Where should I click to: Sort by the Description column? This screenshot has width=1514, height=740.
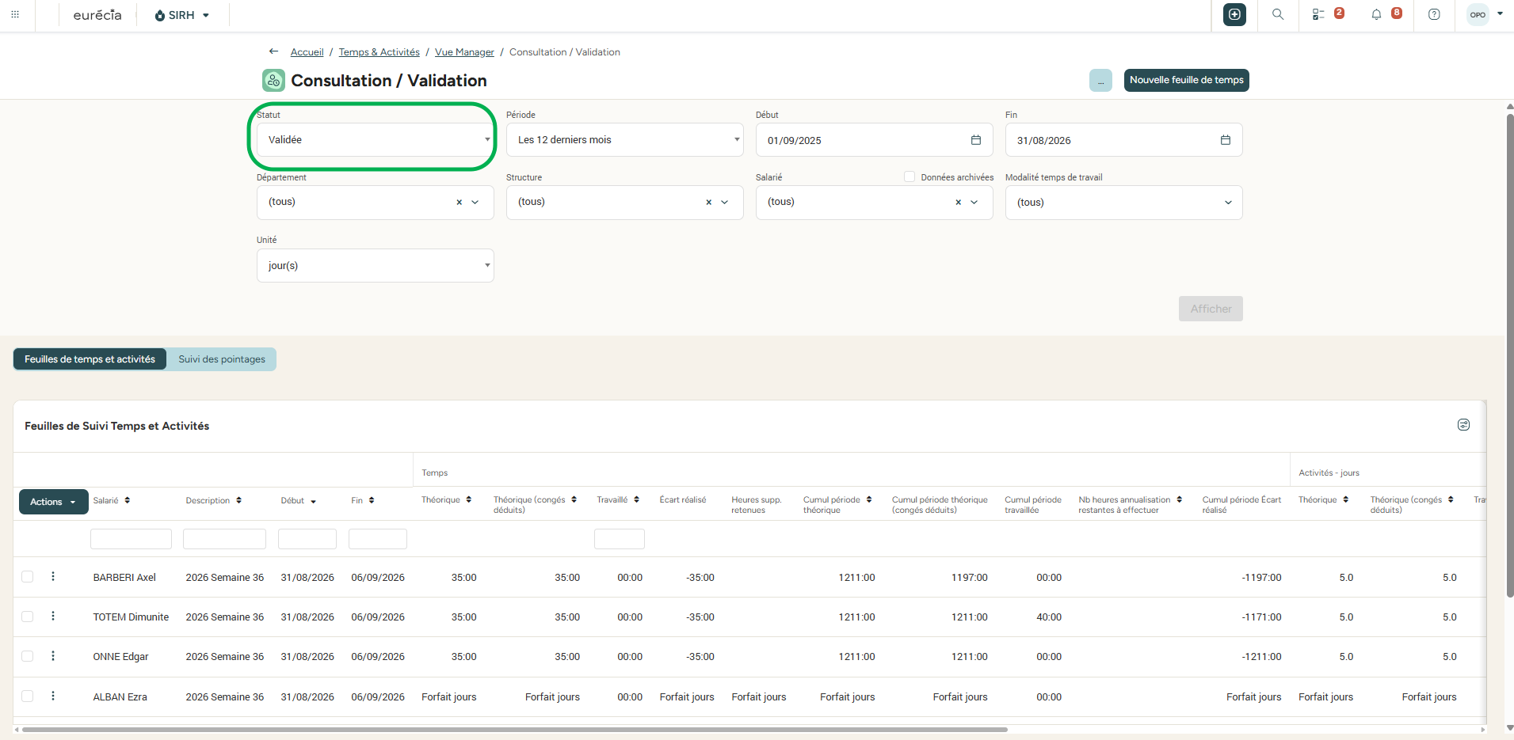click(238, 500)
